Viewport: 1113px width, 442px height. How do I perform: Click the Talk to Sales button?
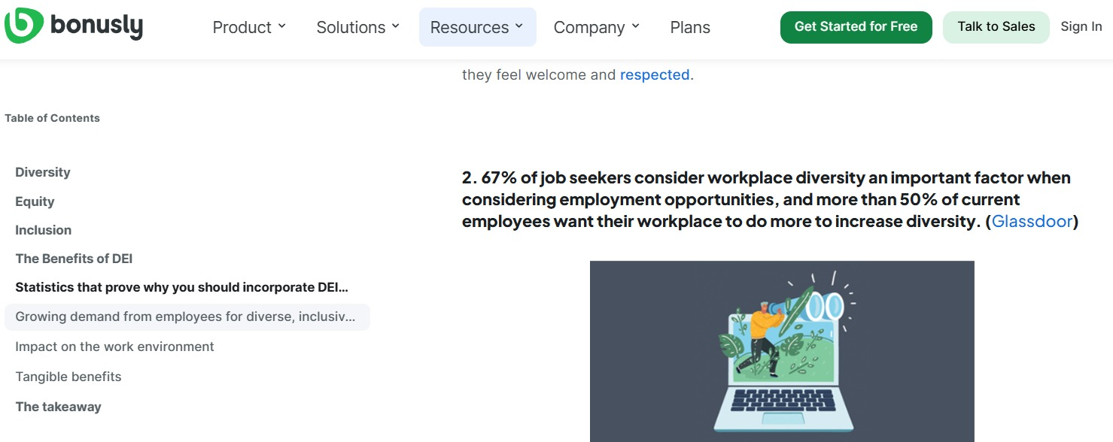996,27
